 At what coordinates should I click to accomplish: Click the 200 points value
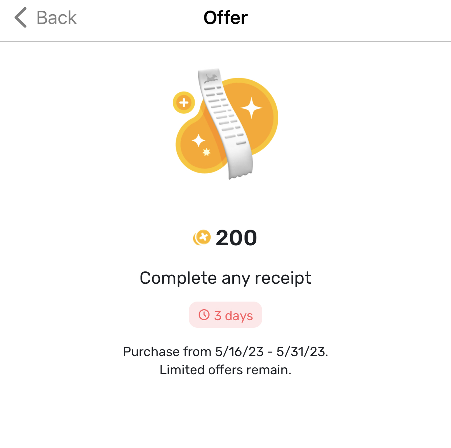point(236,238)
